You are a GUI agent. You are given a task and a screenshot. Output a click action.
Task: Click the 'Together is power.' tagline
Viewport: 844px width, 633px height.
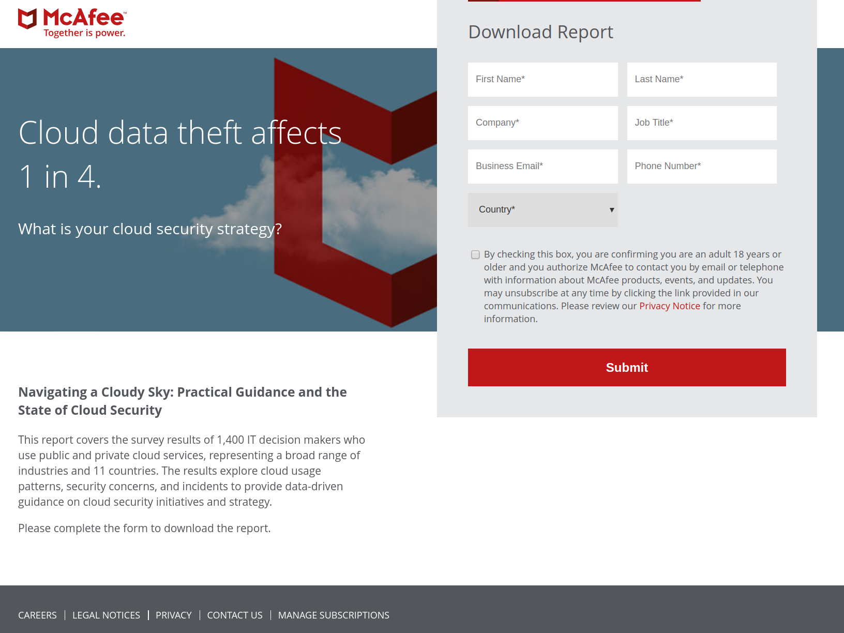coord(84,33)
